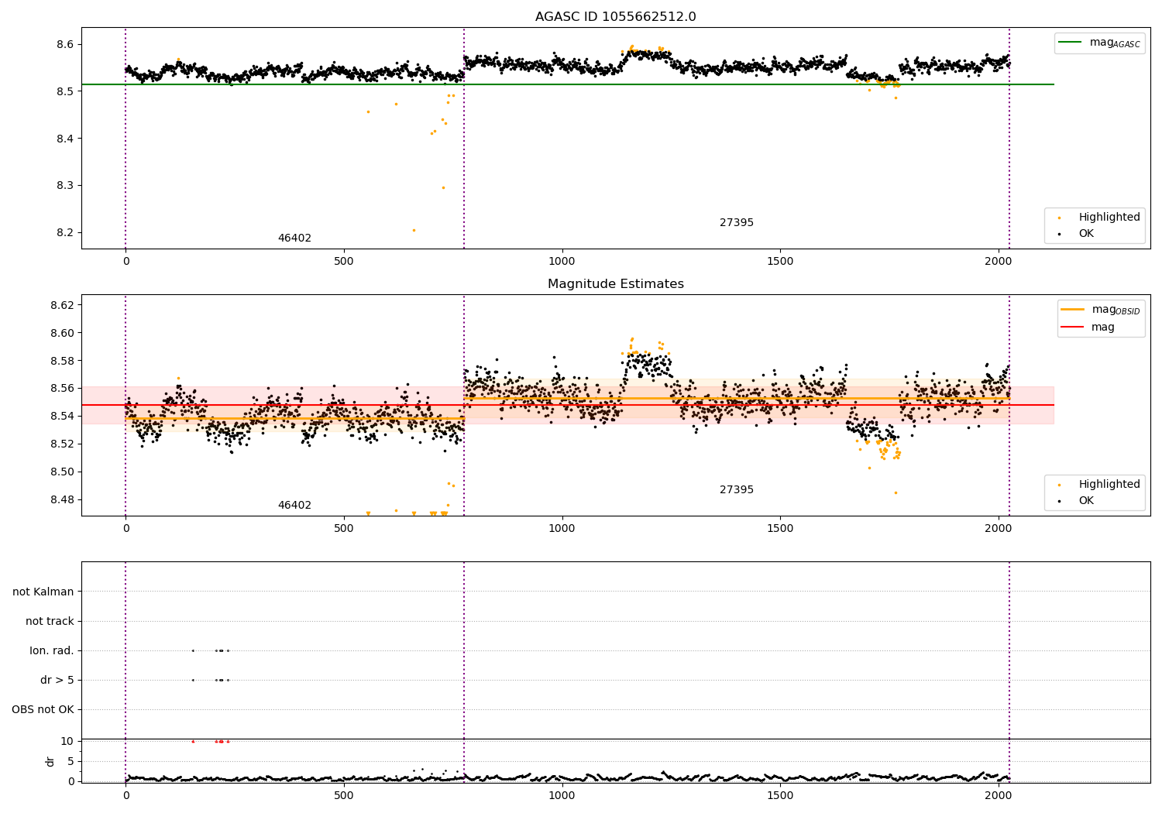The image size is (1162, 813).
Task: Click the 5 tick label on dr axis
Action: point(70,762)
